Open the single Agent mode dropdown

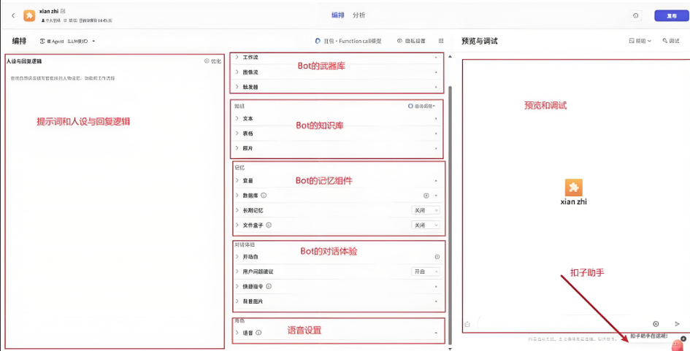(x=67, y=41)
